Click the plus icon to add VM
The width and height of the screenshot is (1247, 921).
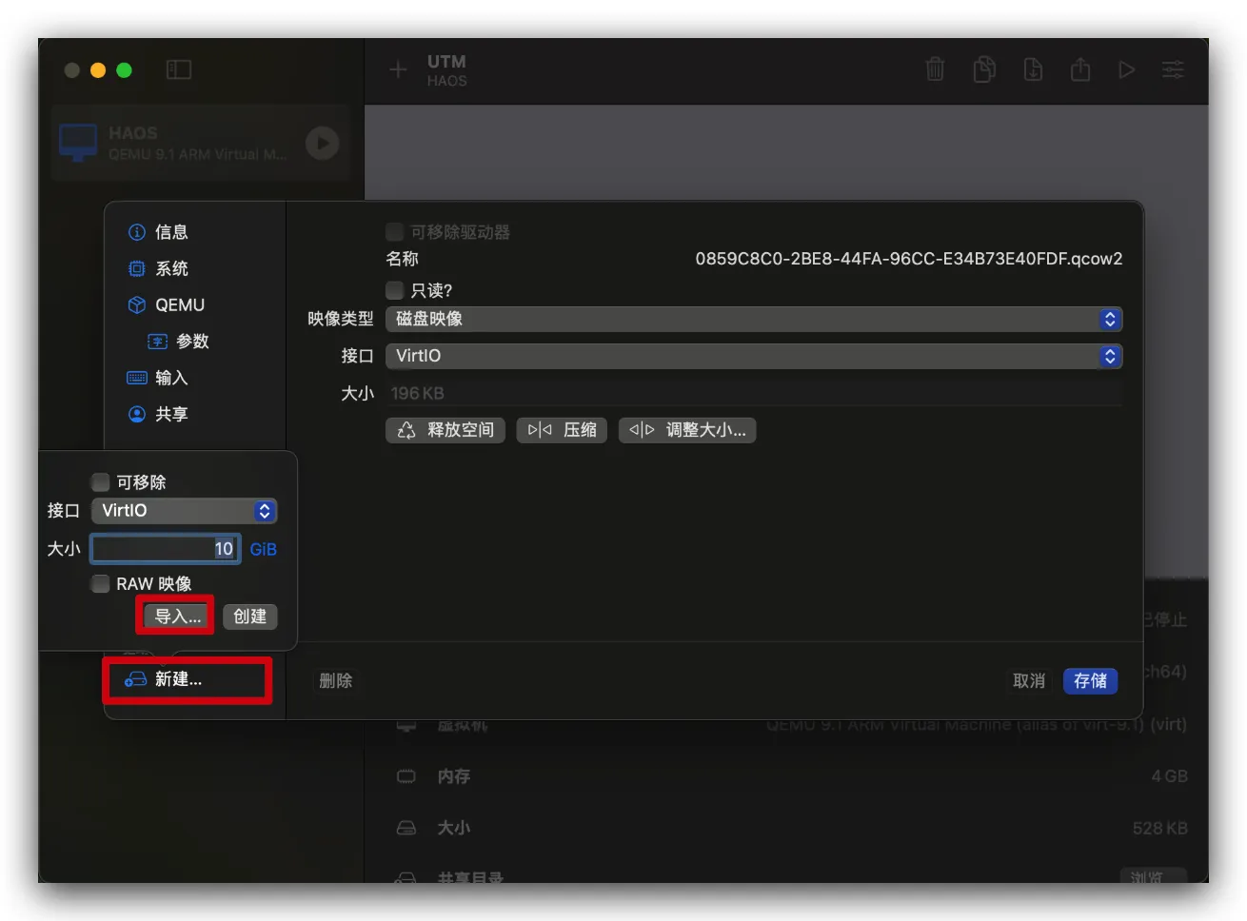[x=398, y=69]
